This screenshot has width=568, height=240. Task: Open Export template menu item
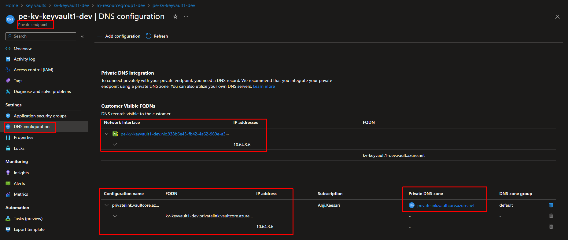coord(29,229)
